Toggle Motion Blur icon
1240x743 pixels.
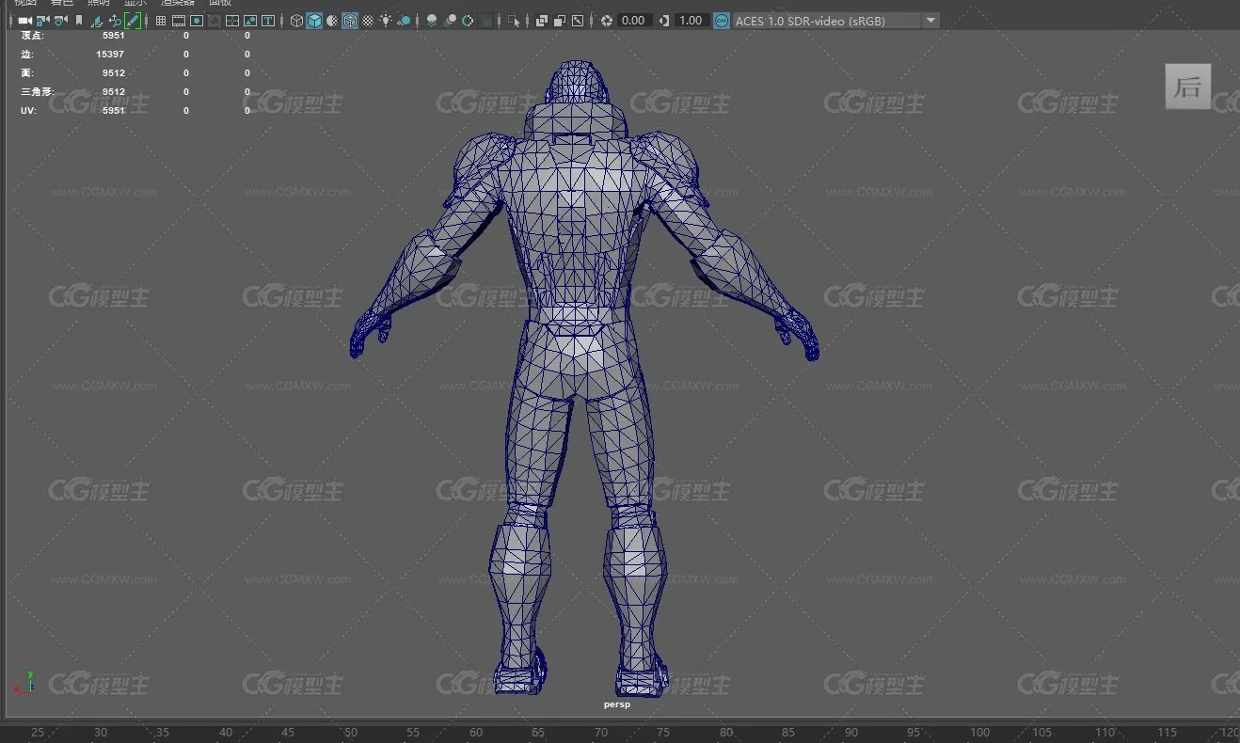450,21
